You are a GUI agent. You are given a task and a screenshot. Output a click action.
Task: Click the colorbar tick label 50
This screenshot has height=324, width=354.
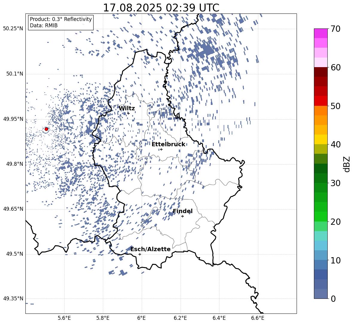335,106
